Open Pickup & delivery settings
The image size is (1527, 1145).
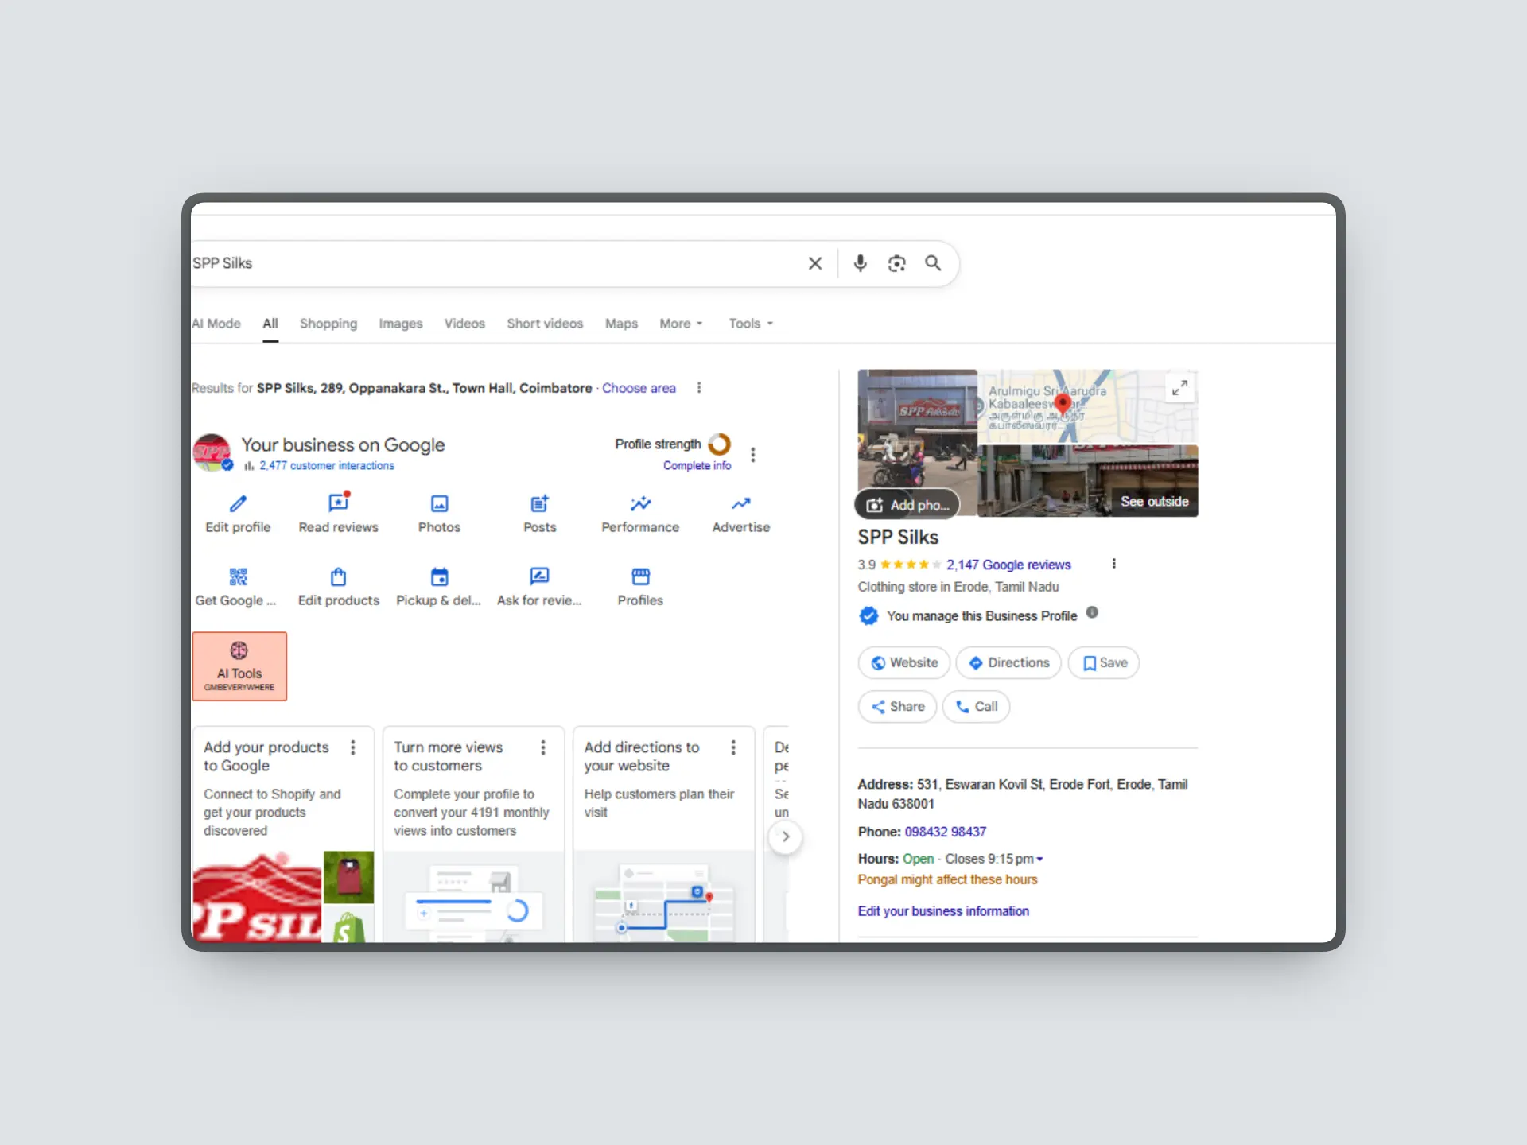point(439,587)
